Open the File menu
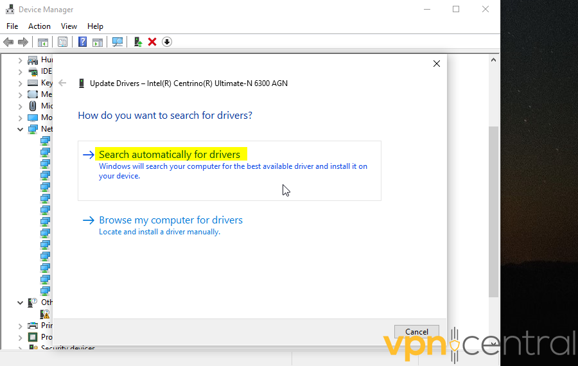 click(x=12, y=26)
